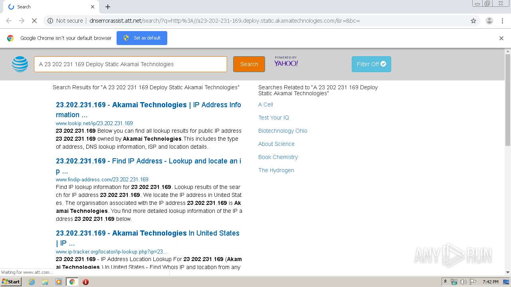Image resolution: width=511 pixels, height=287 pixels.
Task: Restore down the Chrome window
Action: click(487, 4)
